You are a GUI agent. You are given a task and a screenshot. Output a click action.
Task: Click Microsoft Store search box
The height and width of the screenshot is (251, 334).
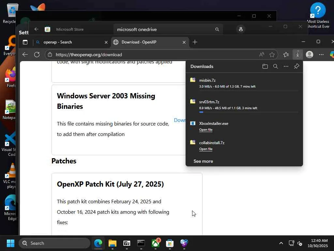pos(168,29)
